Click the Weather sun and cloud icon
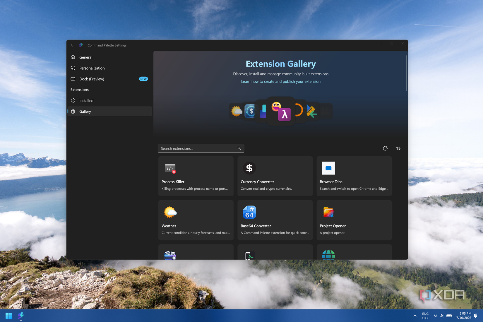483x322 pixels. pyautogui.click(x=170, y=212)
